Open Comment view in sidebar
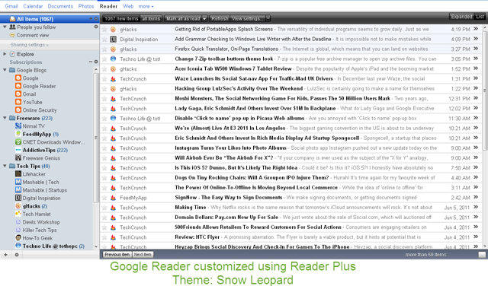Image resolution: width=488 pixels, height=286 pixels. (x=32, y=35)
